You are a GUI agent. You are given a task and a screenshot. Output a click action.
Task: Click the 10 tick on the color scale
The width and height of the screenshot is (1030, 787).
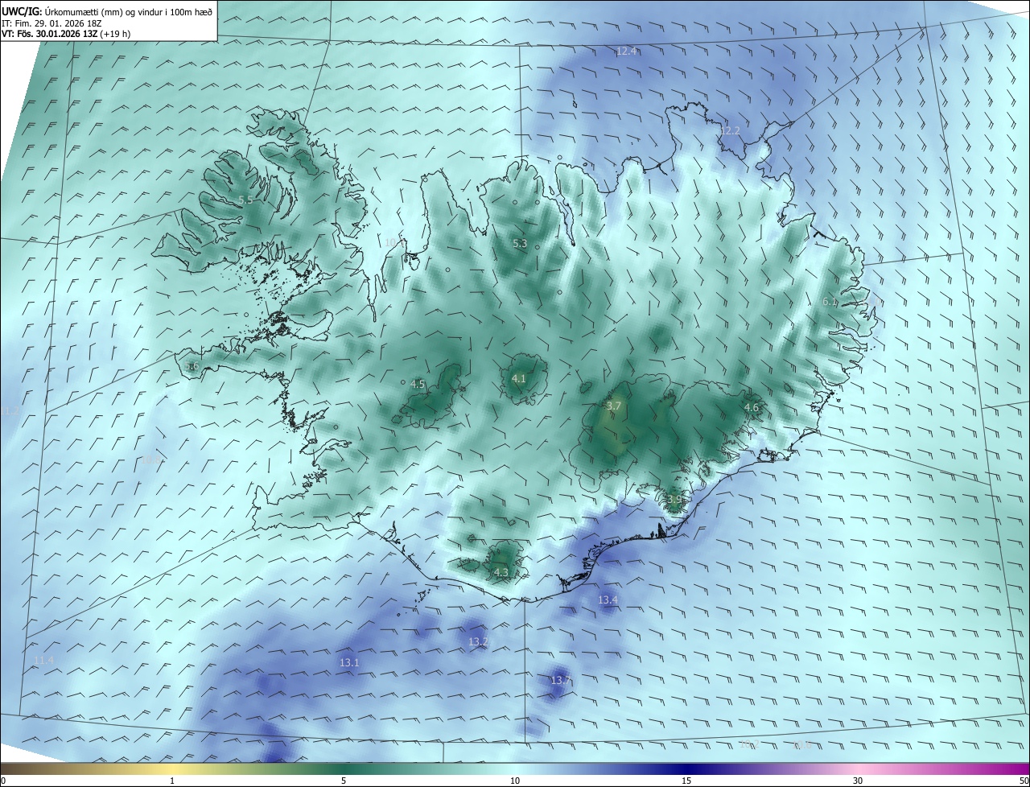(x=515, y=781)
